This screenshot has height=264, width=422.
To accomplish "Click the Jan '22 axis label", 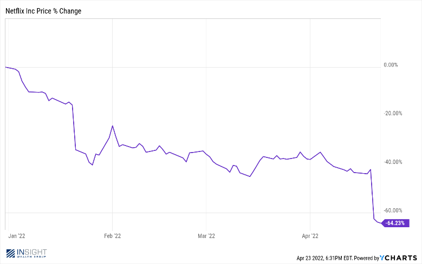I will pos(17,236).
